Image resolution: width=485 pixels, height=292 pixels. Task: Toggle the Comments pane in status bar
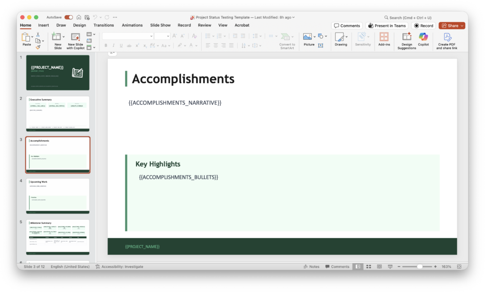pyautogui.click(x=337, y=266)
